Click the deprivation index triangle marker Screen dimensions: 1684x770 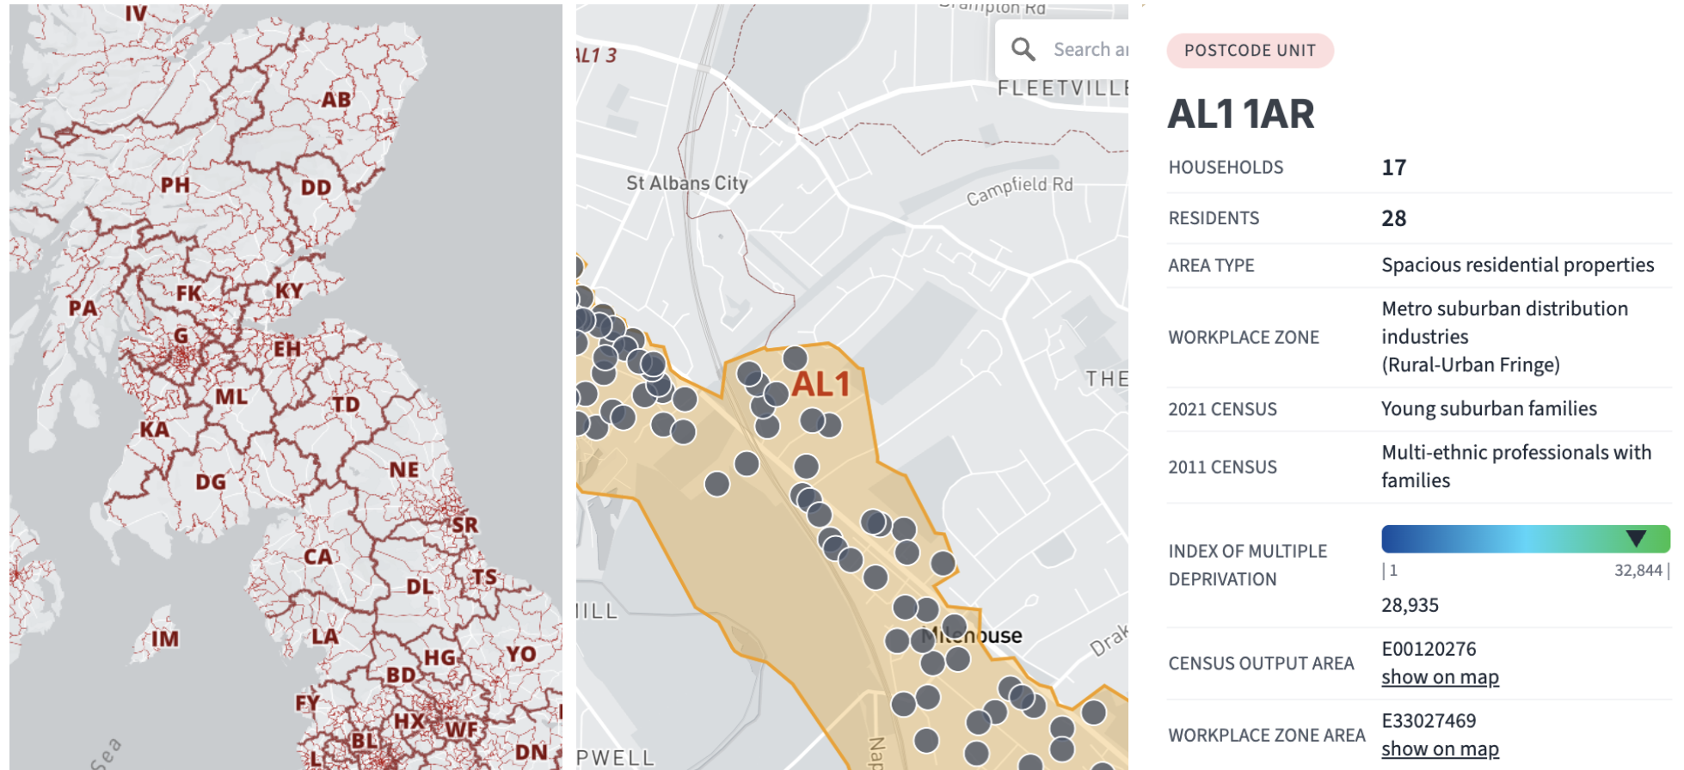pyautogui.click(x=1635, y=539)
